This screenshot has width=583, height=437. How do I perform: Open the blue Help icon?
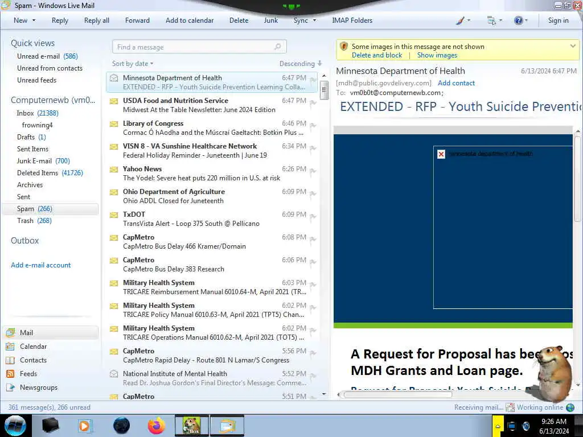pos(518,20)
